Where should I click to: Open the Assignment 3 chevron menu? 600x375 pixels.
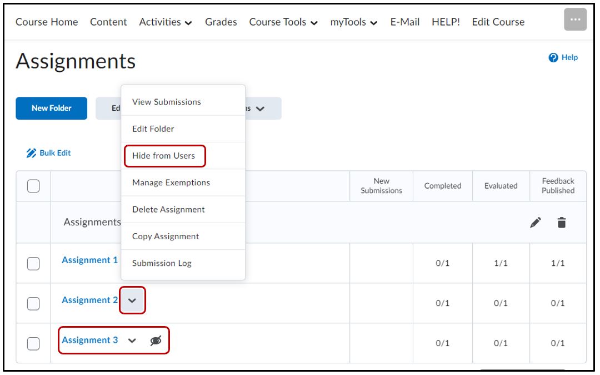point(132,341)
